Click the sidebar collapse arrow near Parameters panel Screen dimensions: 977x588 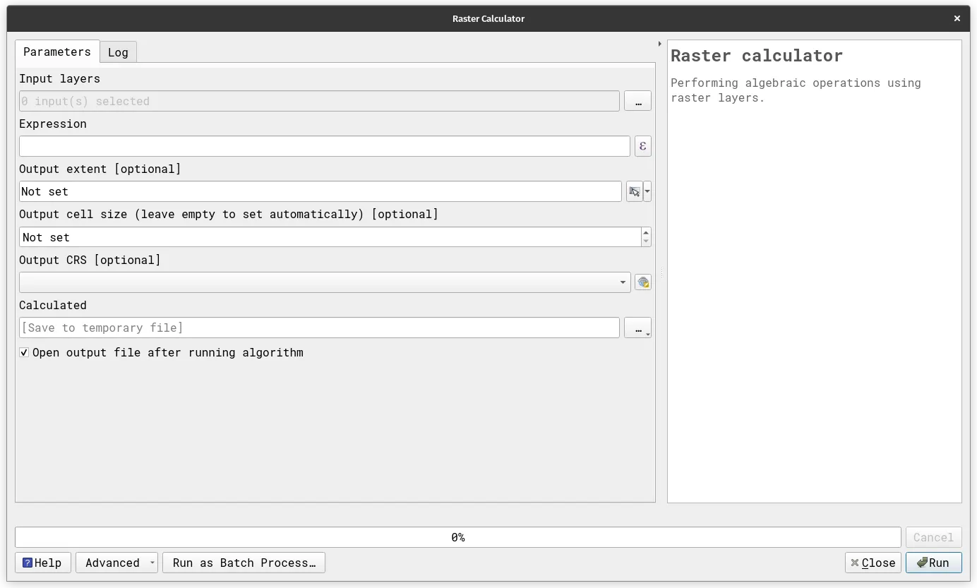[660, 43]
